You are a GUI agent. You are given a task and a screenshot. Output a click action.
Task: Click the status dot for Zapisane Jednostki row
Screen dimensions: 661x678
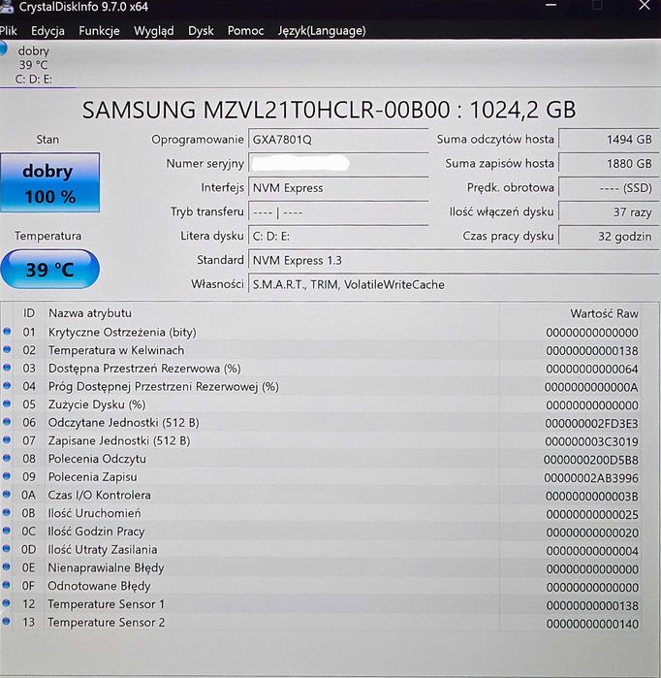click(7, 440)
